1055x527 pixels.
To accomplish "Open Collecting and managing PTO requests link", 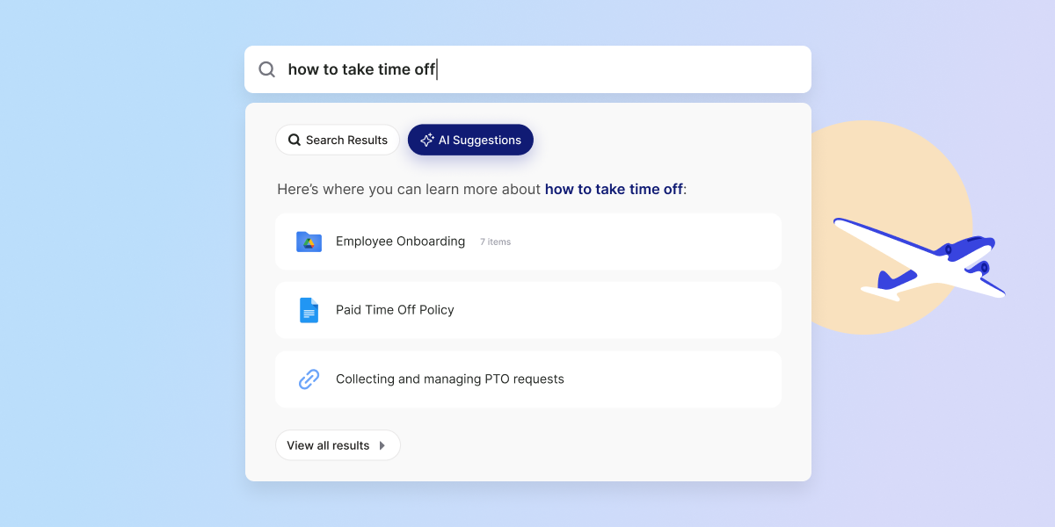I will tap(449, 379).
